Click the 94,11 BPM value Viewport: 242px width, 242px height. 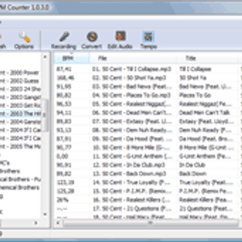click(64, 113)
